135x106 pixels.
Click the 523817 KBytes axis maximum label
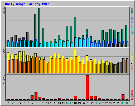4,79
